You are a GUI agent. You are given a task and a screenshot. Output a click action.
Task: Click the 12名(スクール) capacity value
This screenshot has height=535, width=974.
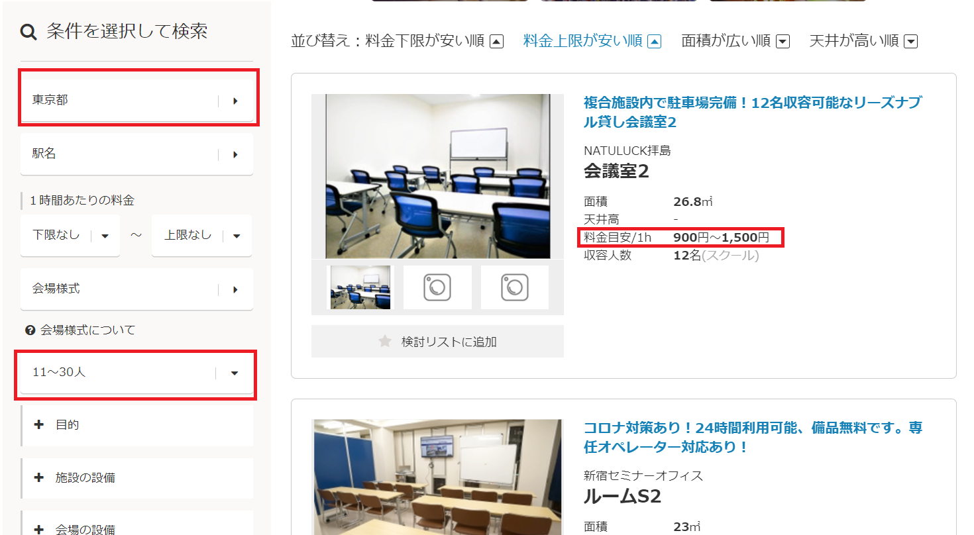click(x=716, y=256)
